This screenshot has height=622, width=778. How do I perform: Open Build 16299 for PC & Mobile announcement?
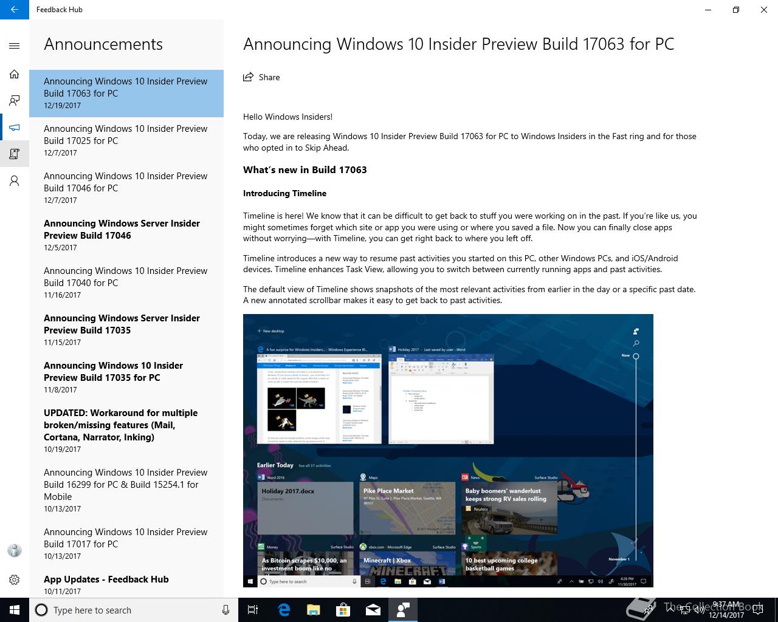pos(126,490)
